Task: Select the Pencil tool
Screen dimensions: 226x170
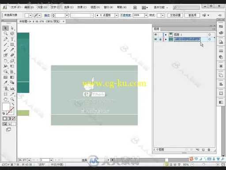Action: click(12, 50)
